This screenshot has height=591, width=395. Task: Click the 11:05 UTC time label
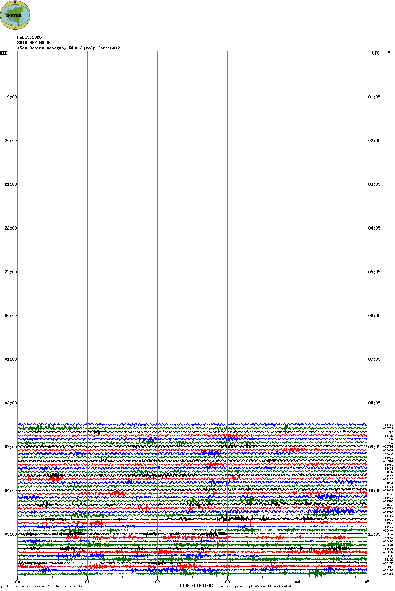click(374, 534)
